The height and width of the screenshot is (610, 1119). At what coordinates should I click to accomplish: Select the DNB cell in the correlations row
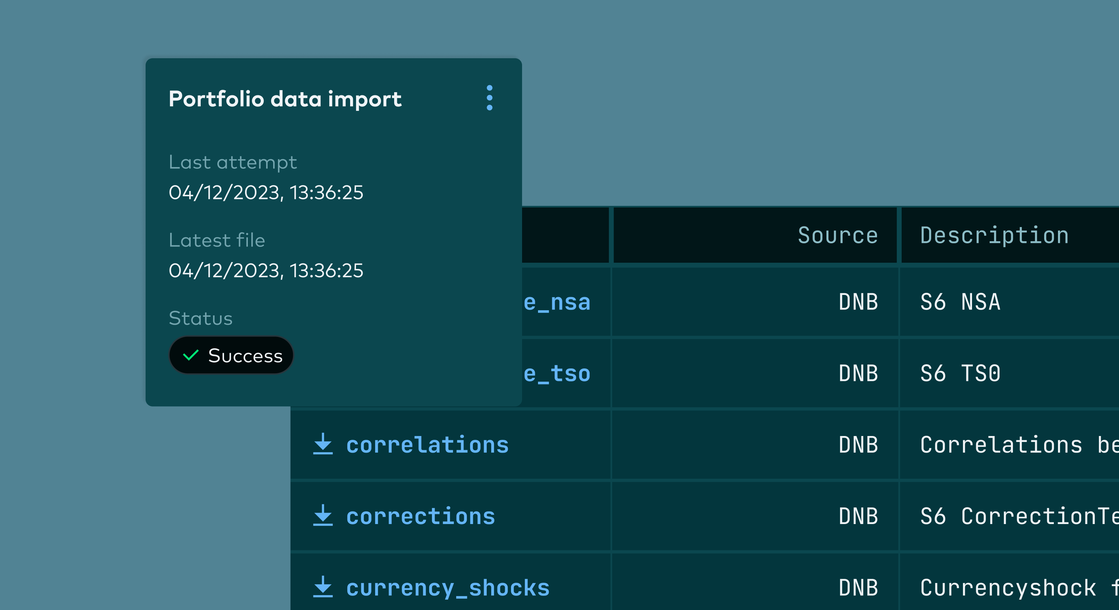858,445
